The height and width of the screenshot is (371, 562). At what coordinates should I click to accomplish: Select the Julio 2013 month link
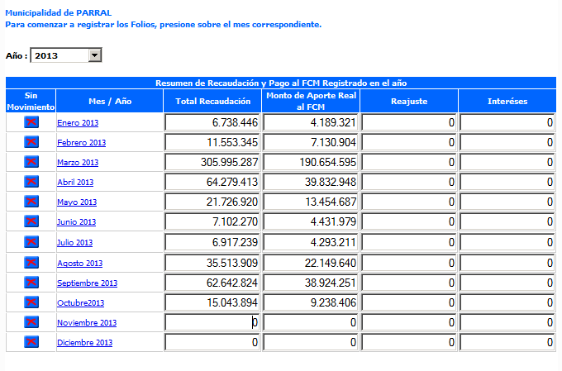click(74, 242)
